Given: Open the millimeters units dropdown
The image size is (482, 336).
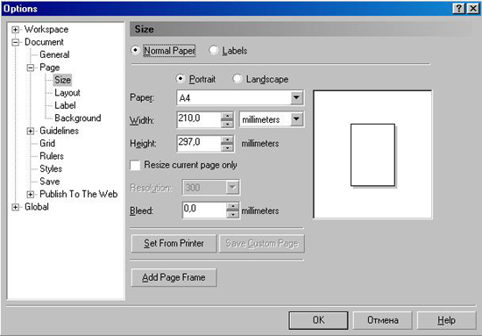Looking at the screenshot, I should [296, 119].
